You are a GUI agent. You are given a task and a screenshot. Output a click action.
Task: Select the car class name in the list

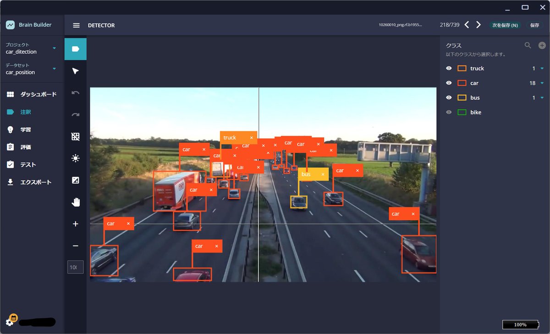point(474,83)
